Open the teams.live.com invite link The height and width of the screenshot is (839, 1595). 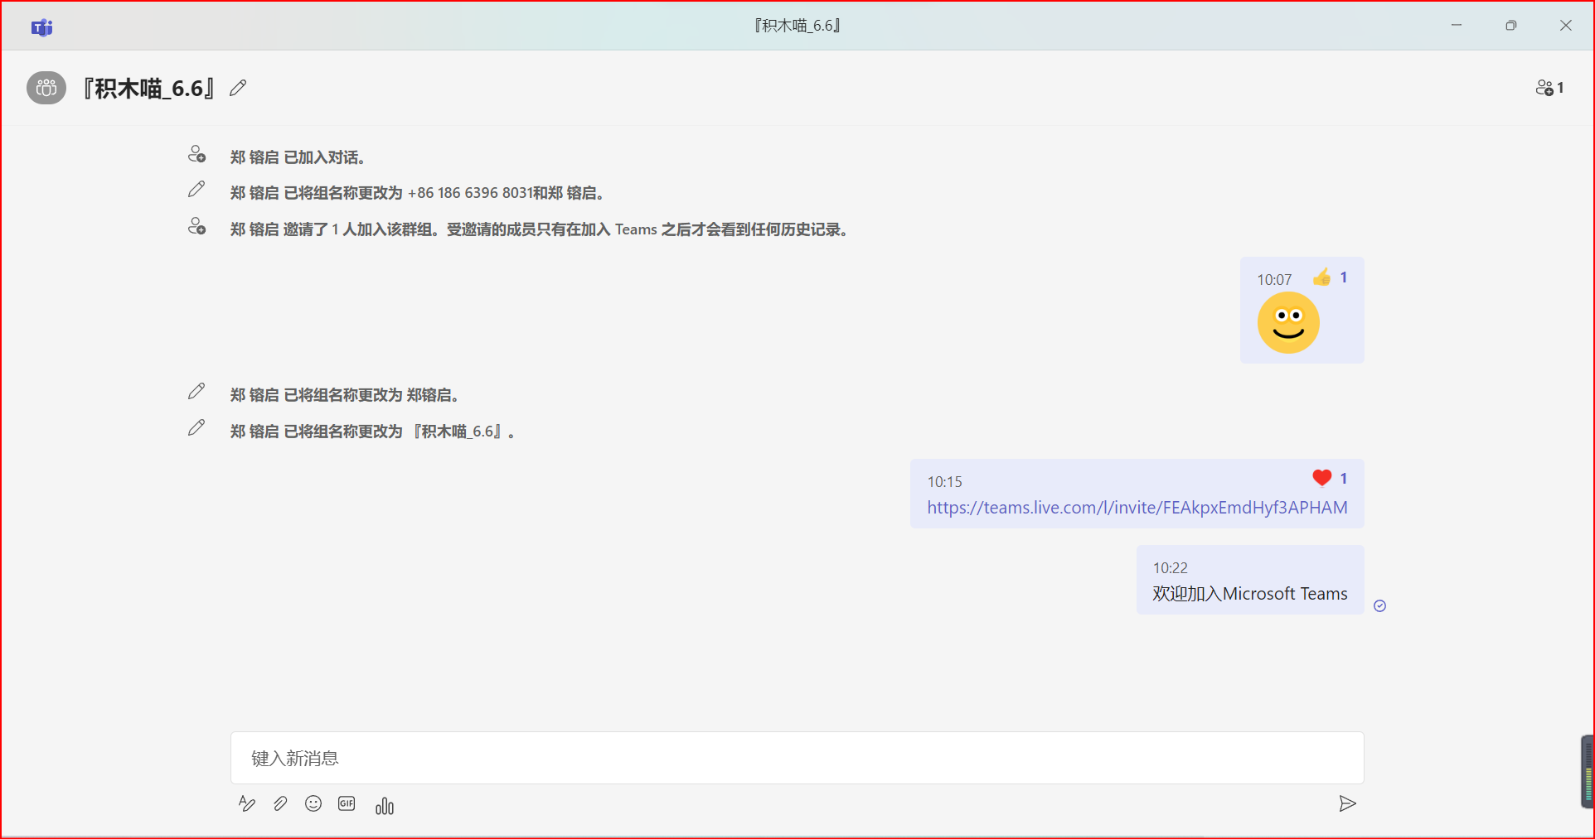click(x=1137, y=508)
